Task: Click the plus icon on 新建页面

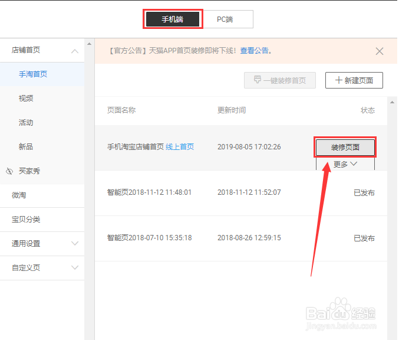Action: [338, 80]
